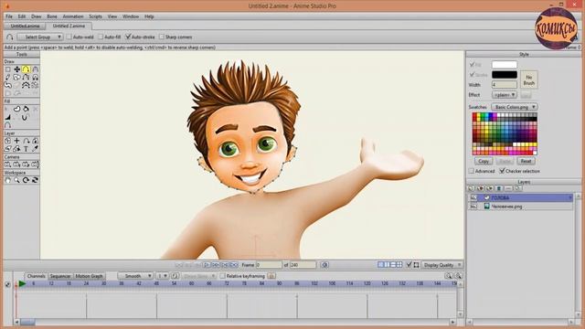Viewport: 585px width, 329px height.
Task: Select the Magnet tool
Action: (35, 77)
